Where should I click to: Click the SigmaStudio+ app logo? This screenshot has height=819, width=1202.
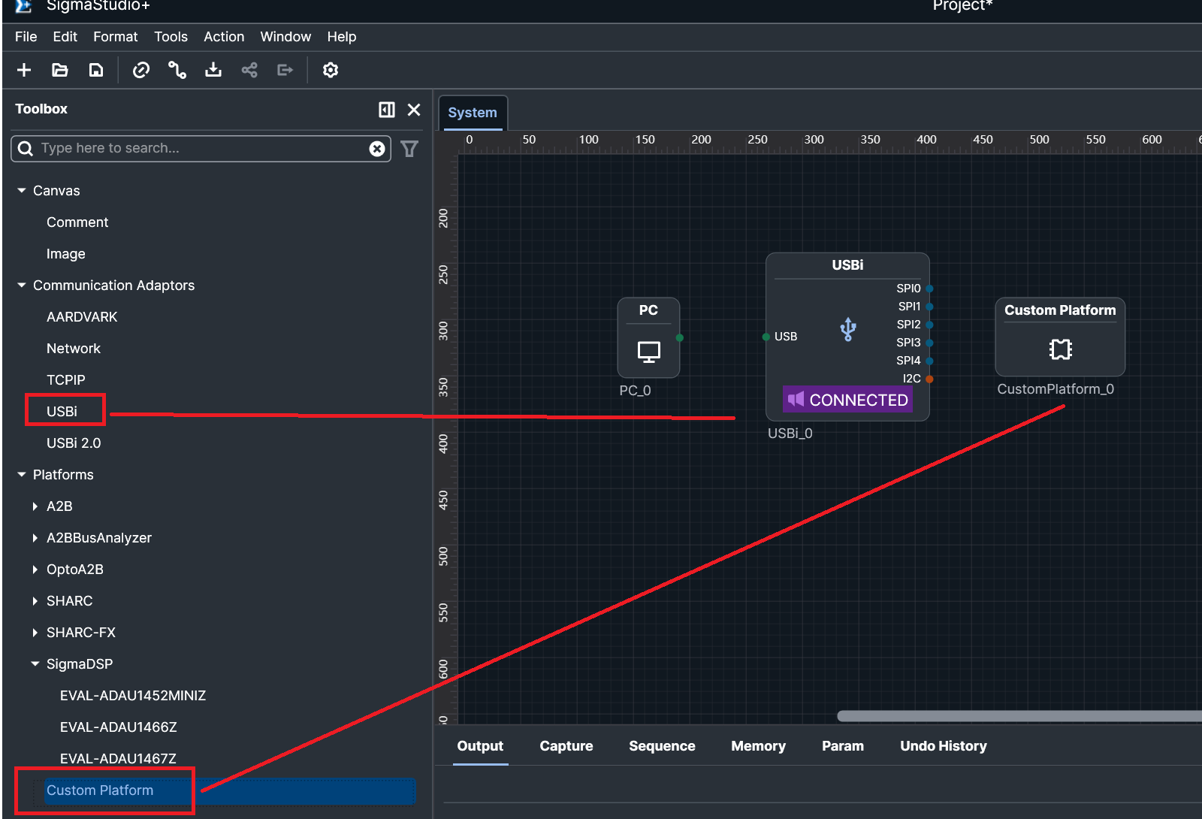(x=24, y=6)
